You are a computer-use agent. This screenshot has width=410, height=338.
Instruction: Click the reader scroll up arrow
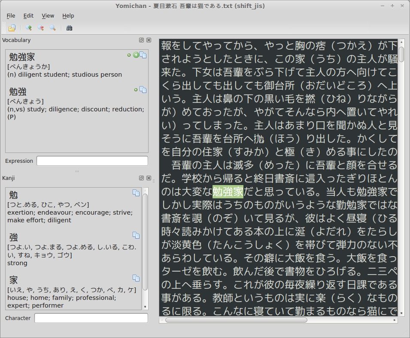tap(401, 42)
